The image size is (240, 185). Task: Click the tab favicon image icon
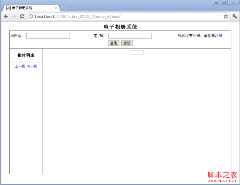pos(9,8)
